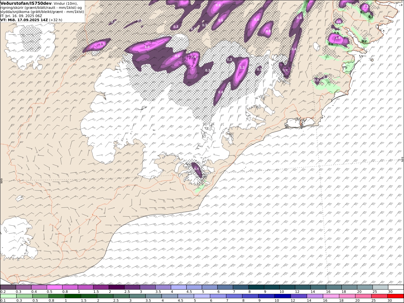Click the '1.0' snowfall value on map

click(x=147, y=47)
